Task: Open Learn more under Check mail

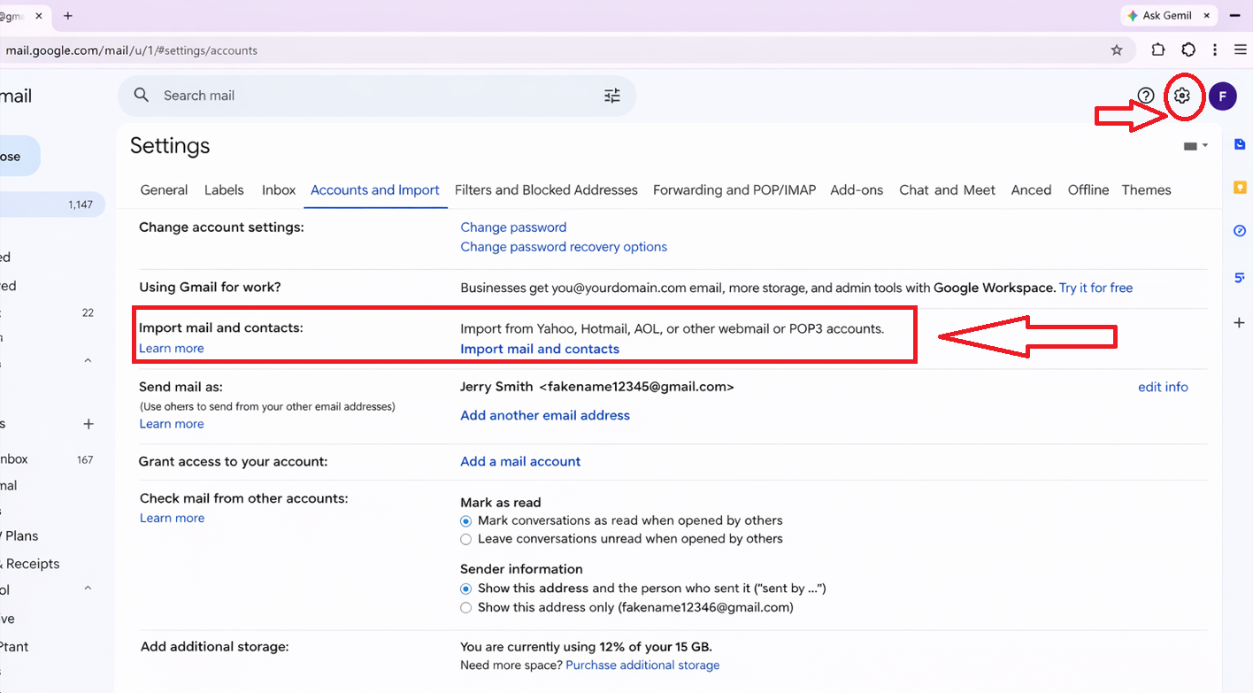Action: pos(172,518)
